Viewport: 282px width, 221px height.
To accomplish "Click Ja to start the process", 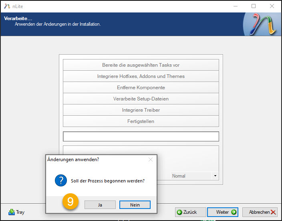I will coord(100,205).
